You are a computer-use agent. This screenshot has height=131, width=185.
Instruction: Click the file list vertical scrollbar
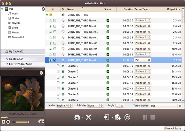(183, 54)
